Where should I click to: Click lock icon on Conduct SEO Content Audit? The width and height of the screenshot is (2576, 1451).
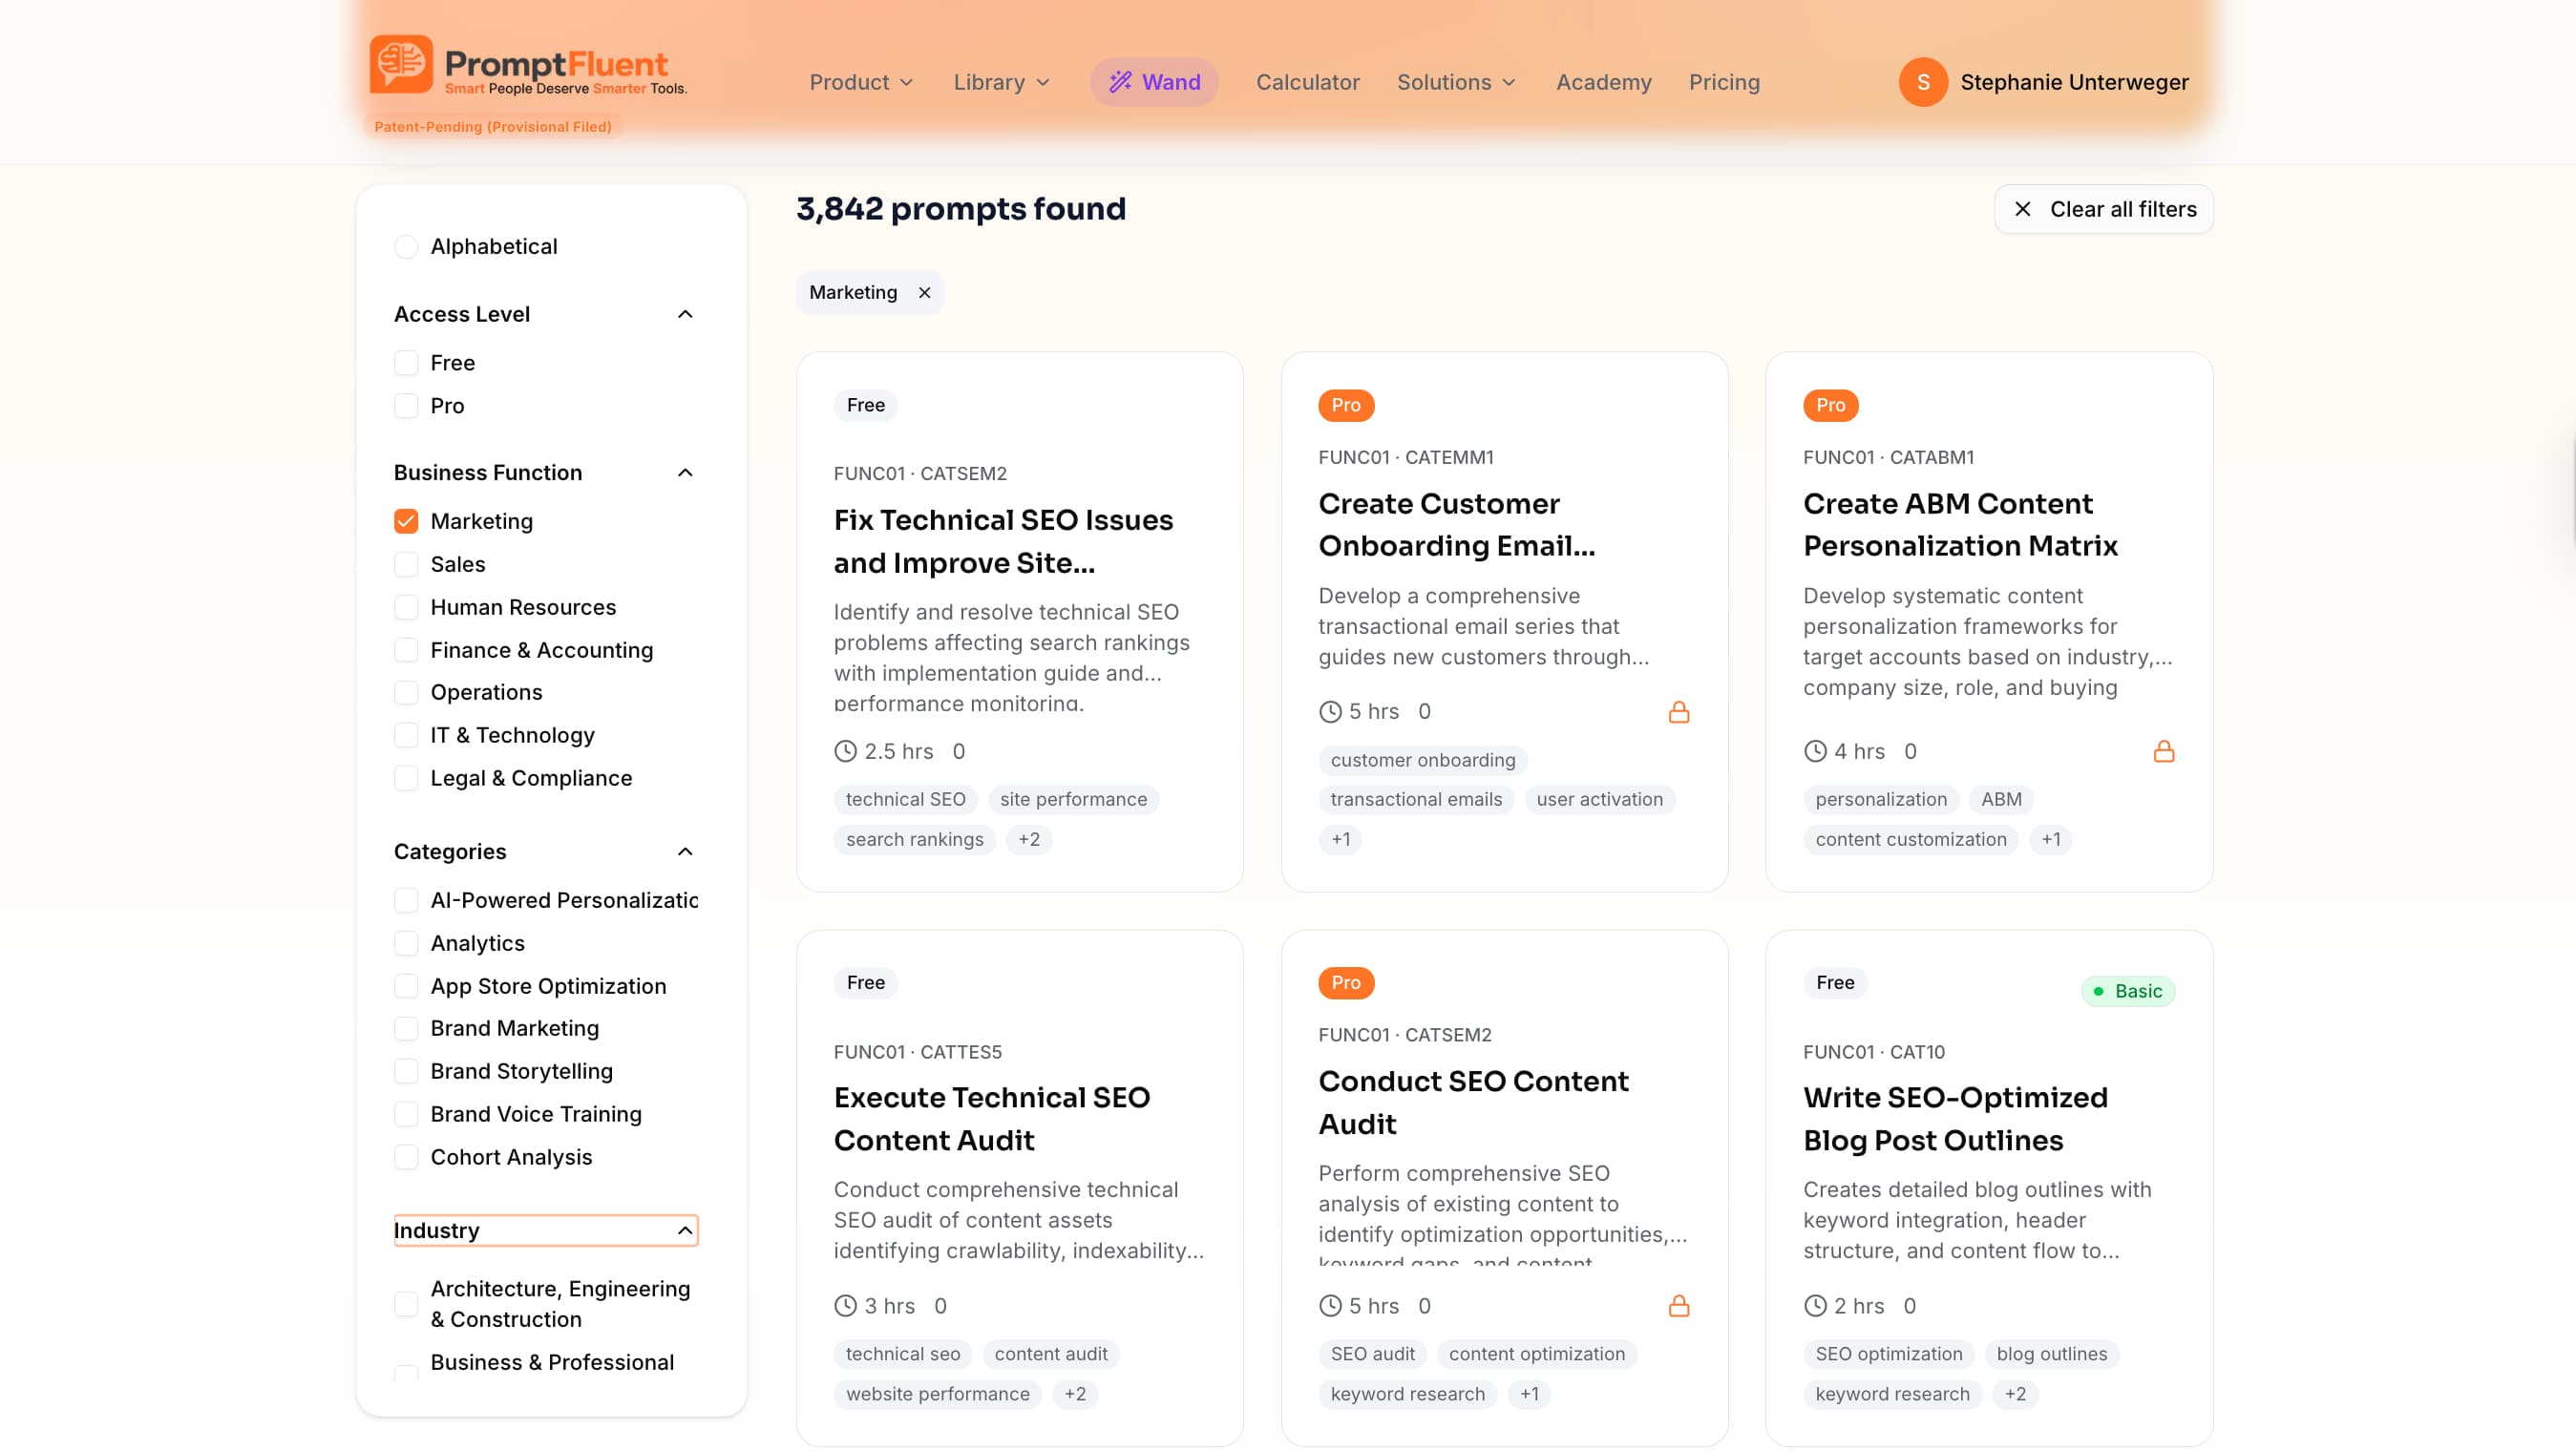point(1679,1305)
